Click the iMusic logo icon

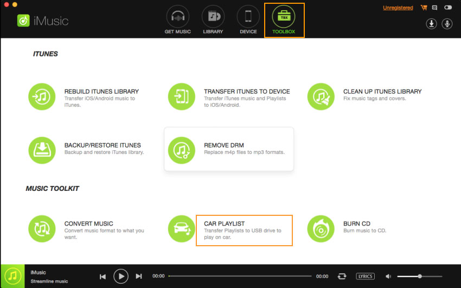[x=23, y=21]
